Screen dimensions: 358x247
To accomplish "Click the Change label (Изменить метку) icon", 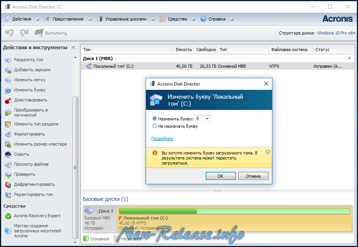I will (x=8, y=80).
